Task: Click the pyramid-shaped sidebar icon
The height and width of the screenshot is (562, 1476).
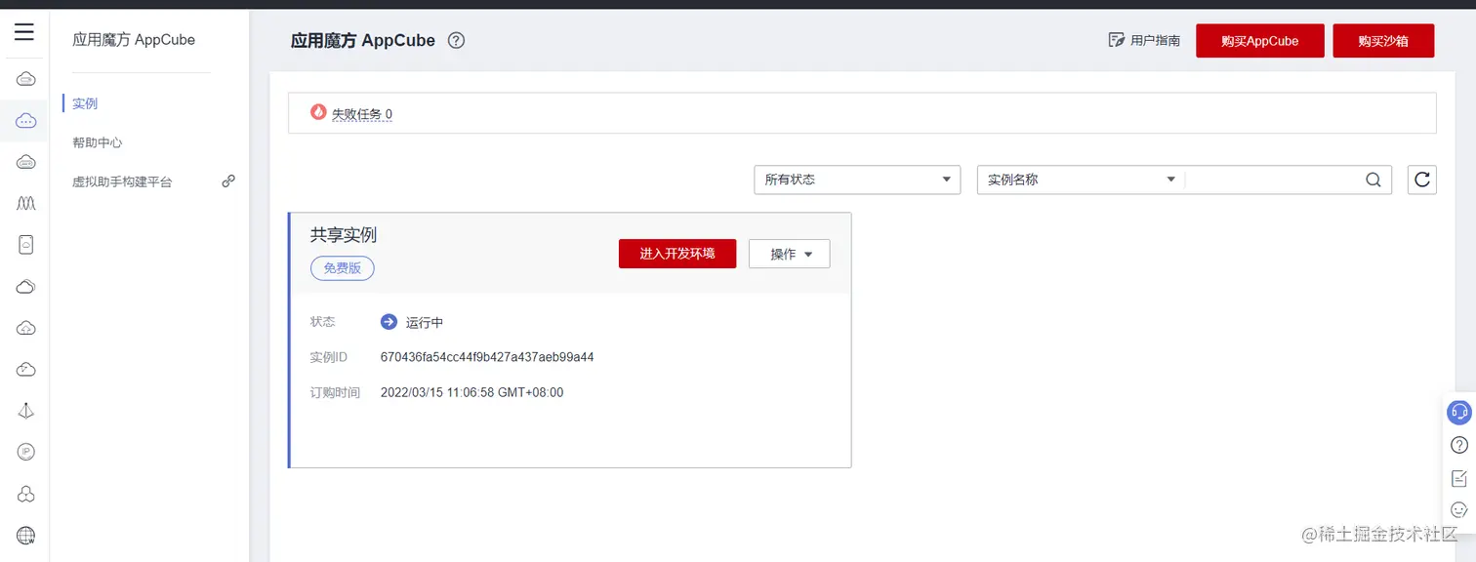Action: (26, 411)
